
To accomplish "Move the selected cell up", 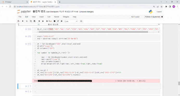I will (x=39, y=21).
